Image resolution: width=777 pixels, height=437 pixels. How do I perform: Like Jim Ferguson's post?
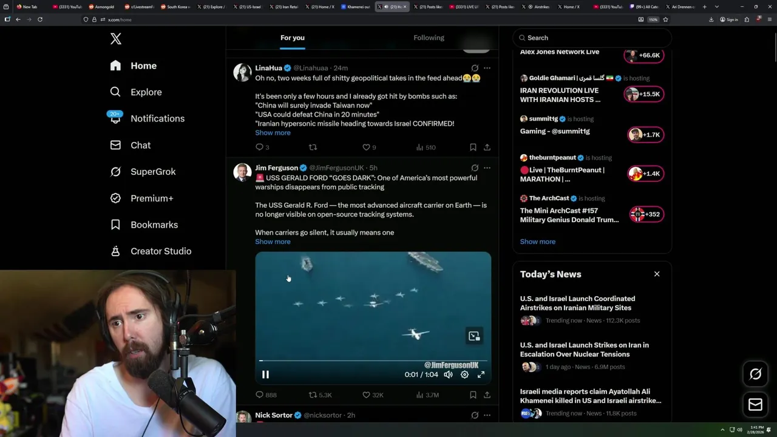(x=373, y=395)
